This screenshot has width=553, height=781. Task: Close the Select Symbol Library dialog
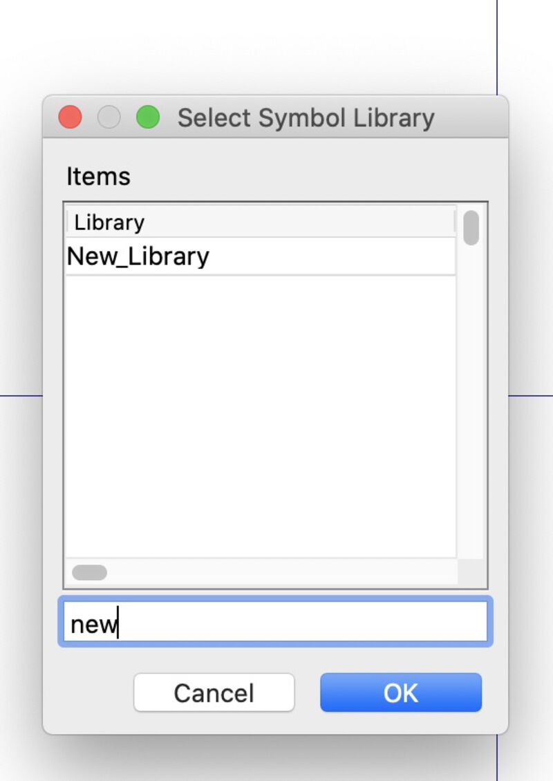[70, 117]
